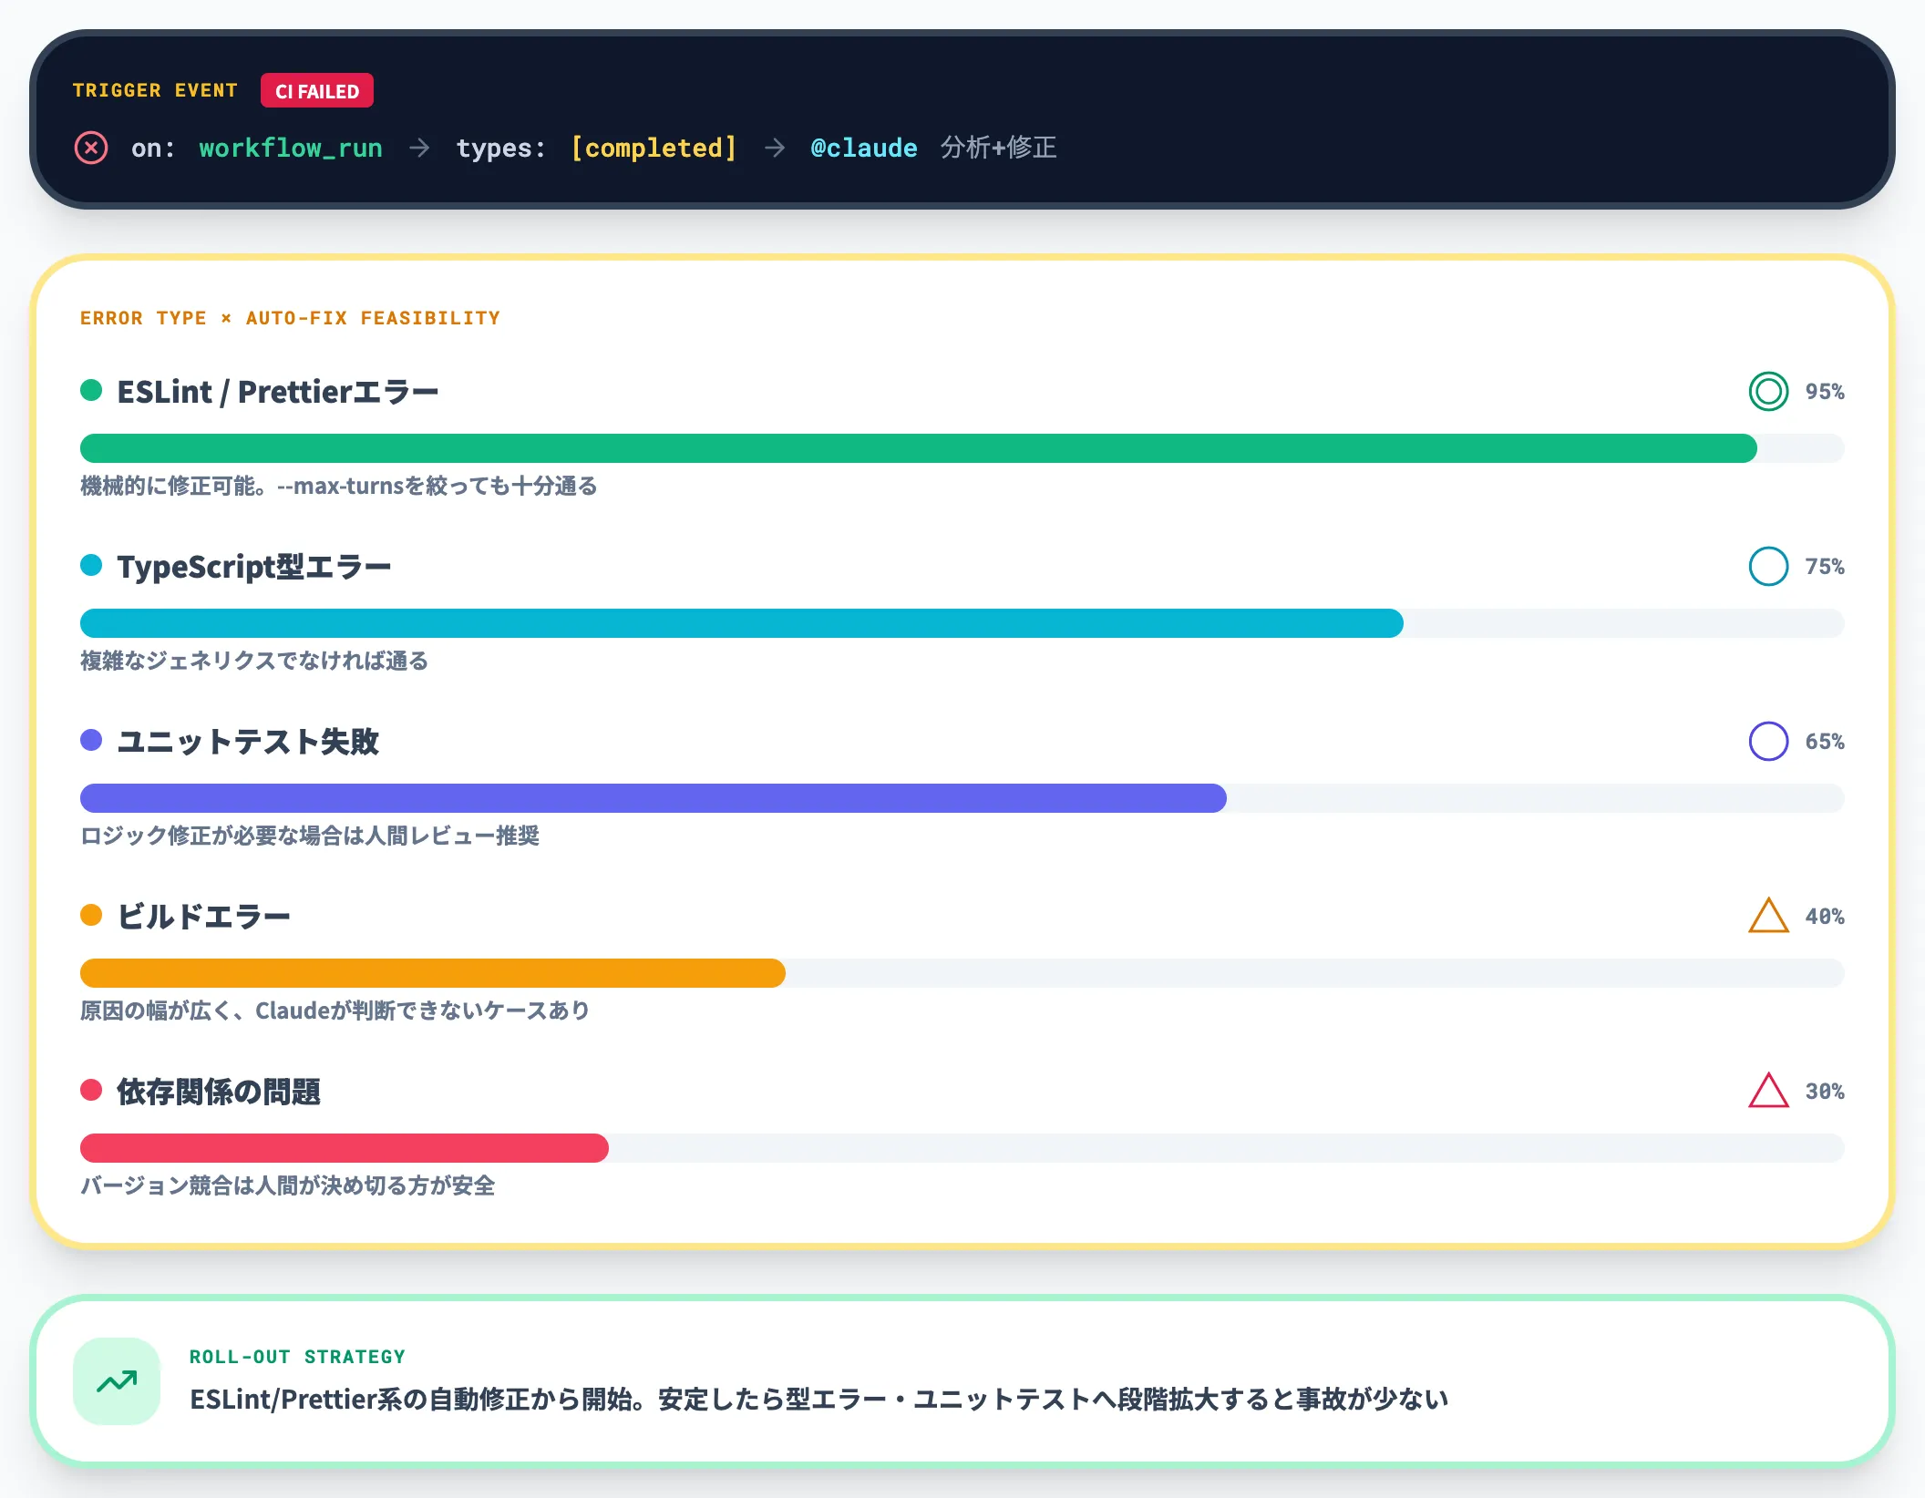The width and height of the screenshot is (1925, 1498).
Task: Click the ユニットテスト失敗 heading
Action: tap(248, 742)
